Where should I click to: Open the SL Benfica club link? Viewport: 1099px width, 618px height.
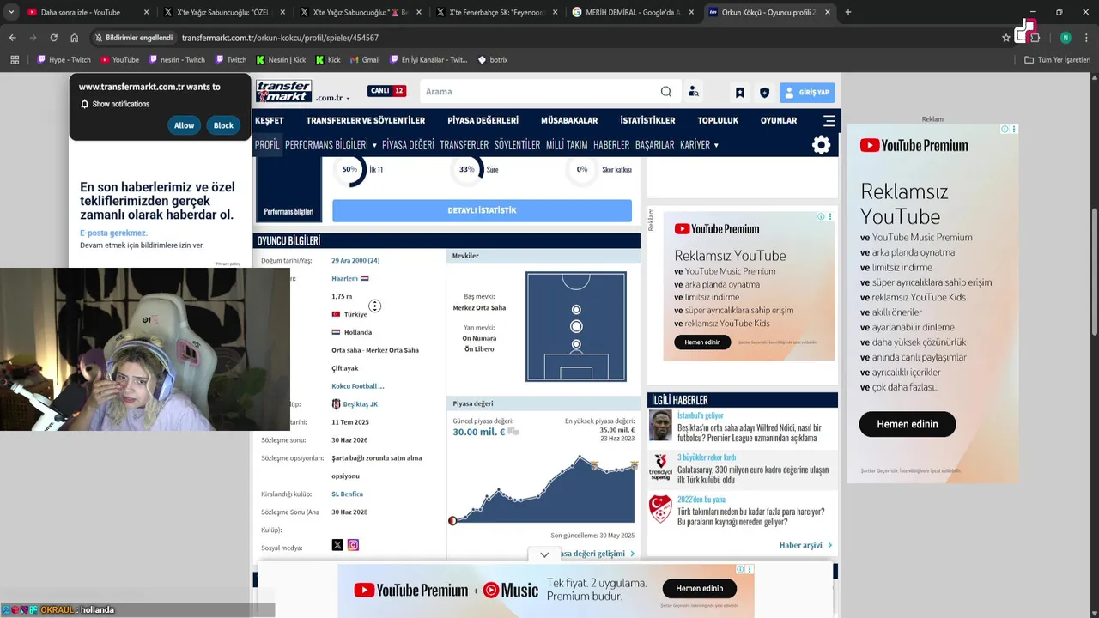348,494
